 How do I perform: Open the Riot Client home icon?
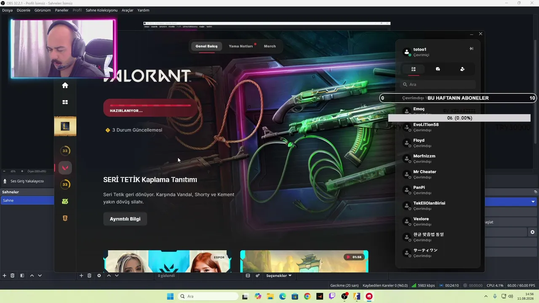[x=65, y=85]
